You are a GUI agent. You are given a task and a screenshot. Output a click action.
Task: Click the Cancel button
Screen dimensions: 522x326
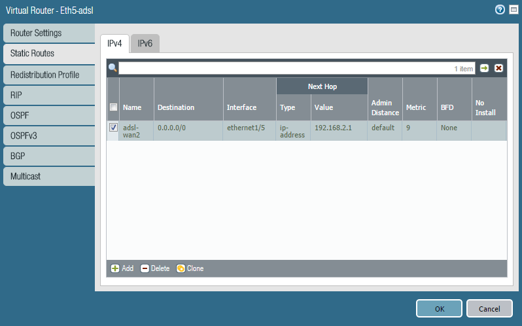[489, 309]
